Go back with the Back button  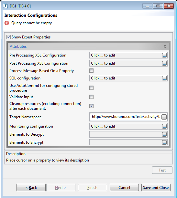click(x=31, y=188)
